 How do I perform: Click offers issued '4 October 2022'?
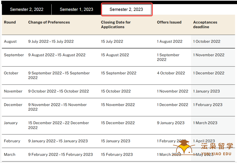(x=171, y=73)
